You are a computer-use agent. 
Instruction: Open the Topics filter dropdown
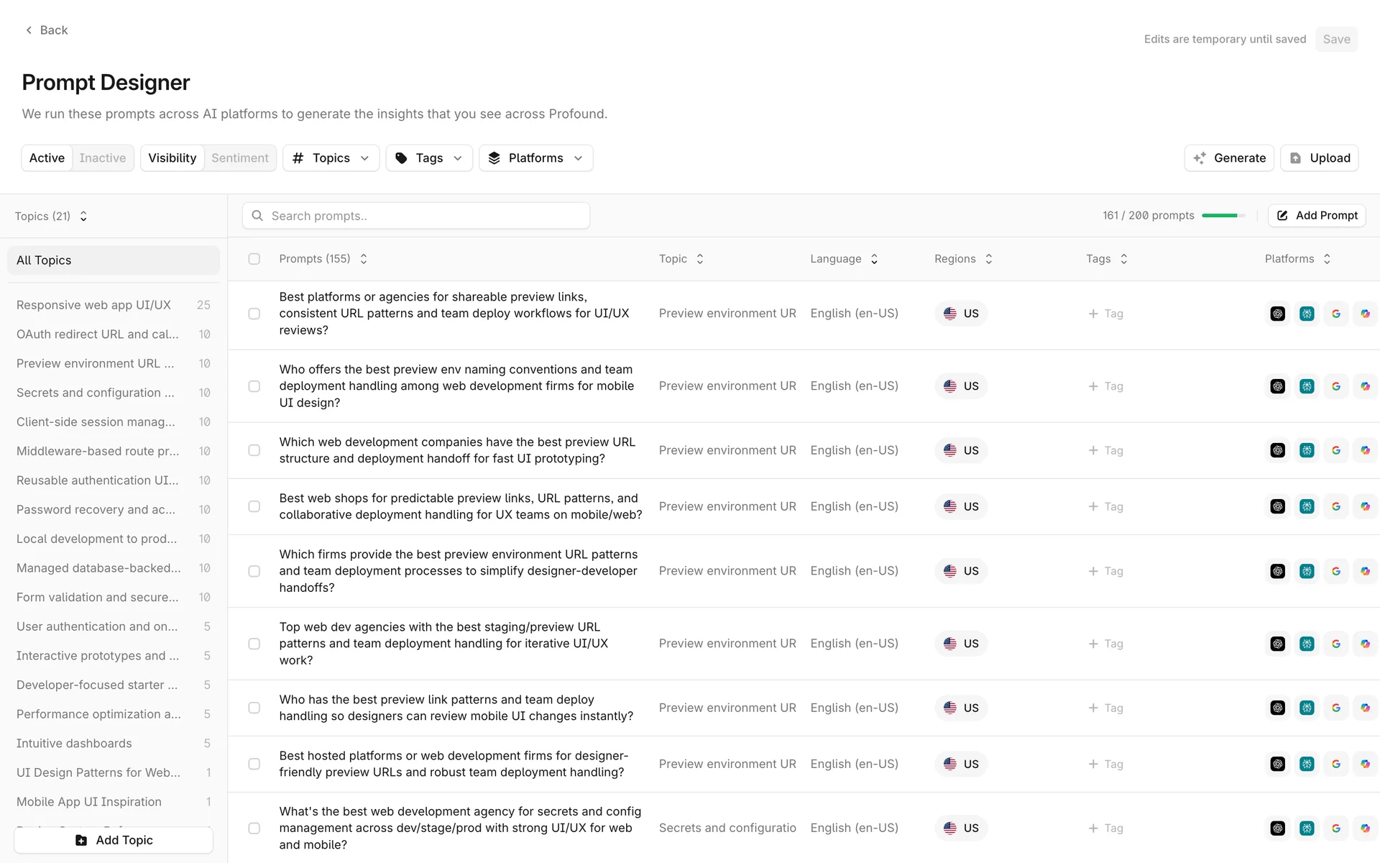coord(331,158)
